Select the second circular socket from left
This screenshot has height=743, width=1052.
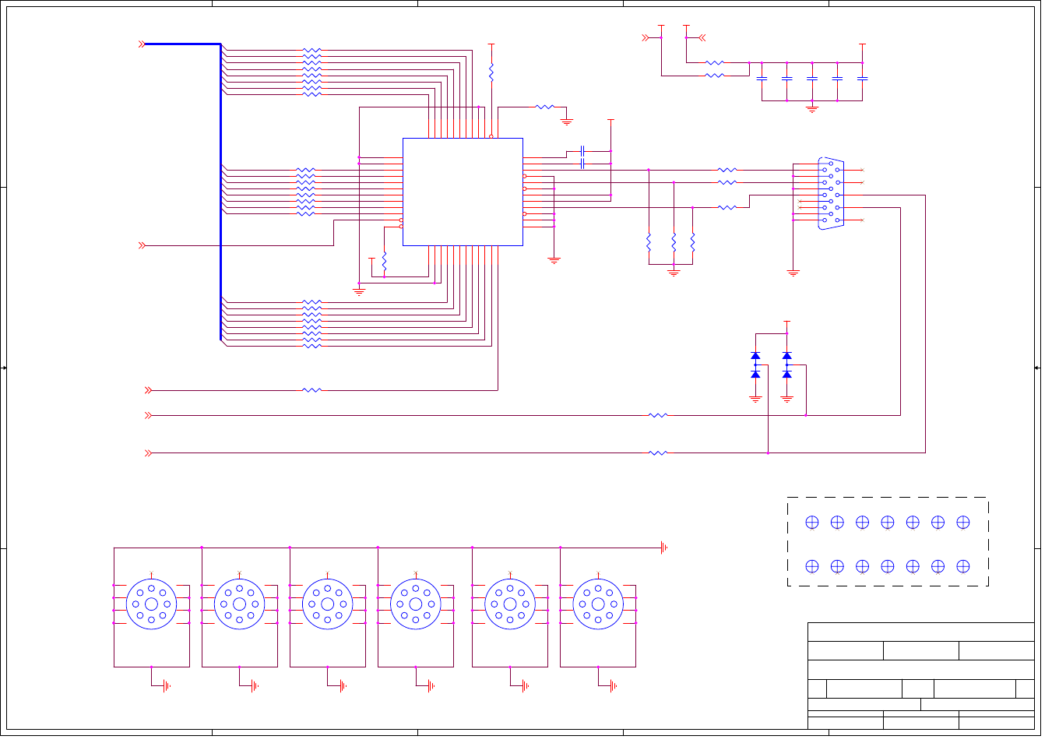coord(239,604)
